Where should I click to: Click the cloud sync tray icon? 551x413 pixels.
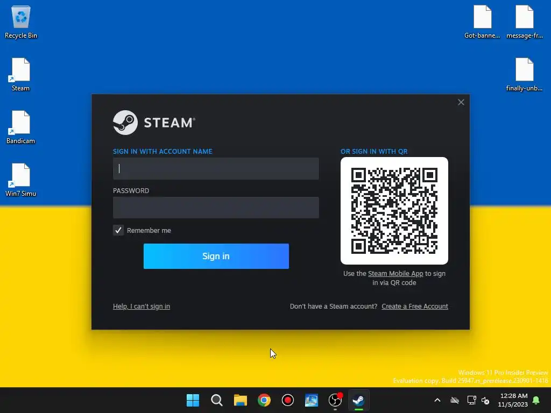(455, 400)
